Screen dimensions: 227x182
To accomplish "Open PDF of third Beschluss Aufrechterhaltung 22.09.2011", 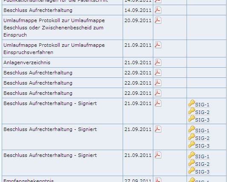I will [158, 93].
